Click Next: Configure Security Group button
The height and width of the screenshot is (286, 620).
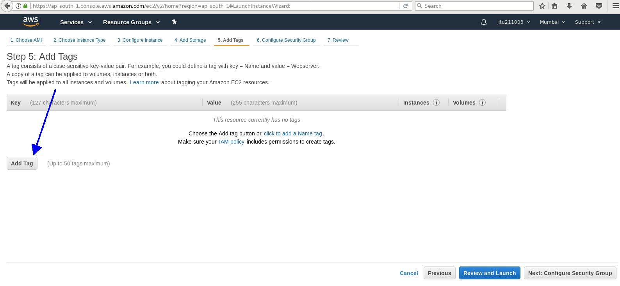click(x=570, y=273)
